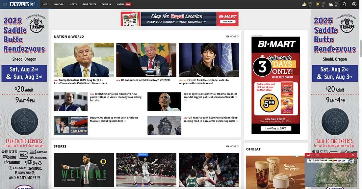Viewport: 362px width, 189px height.
Task: Click Trump in gold tie thumbnail
Action: 84,60
